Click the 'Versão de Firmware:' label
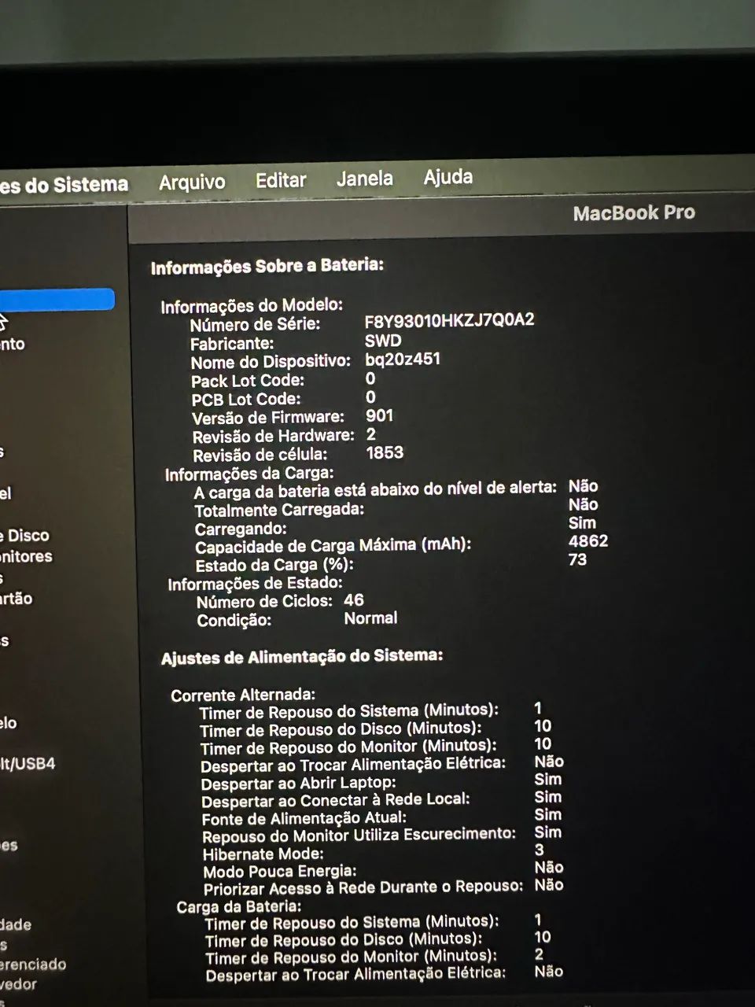The width and height of the screenshot is (755, 1007). click(x=268, y=418)
